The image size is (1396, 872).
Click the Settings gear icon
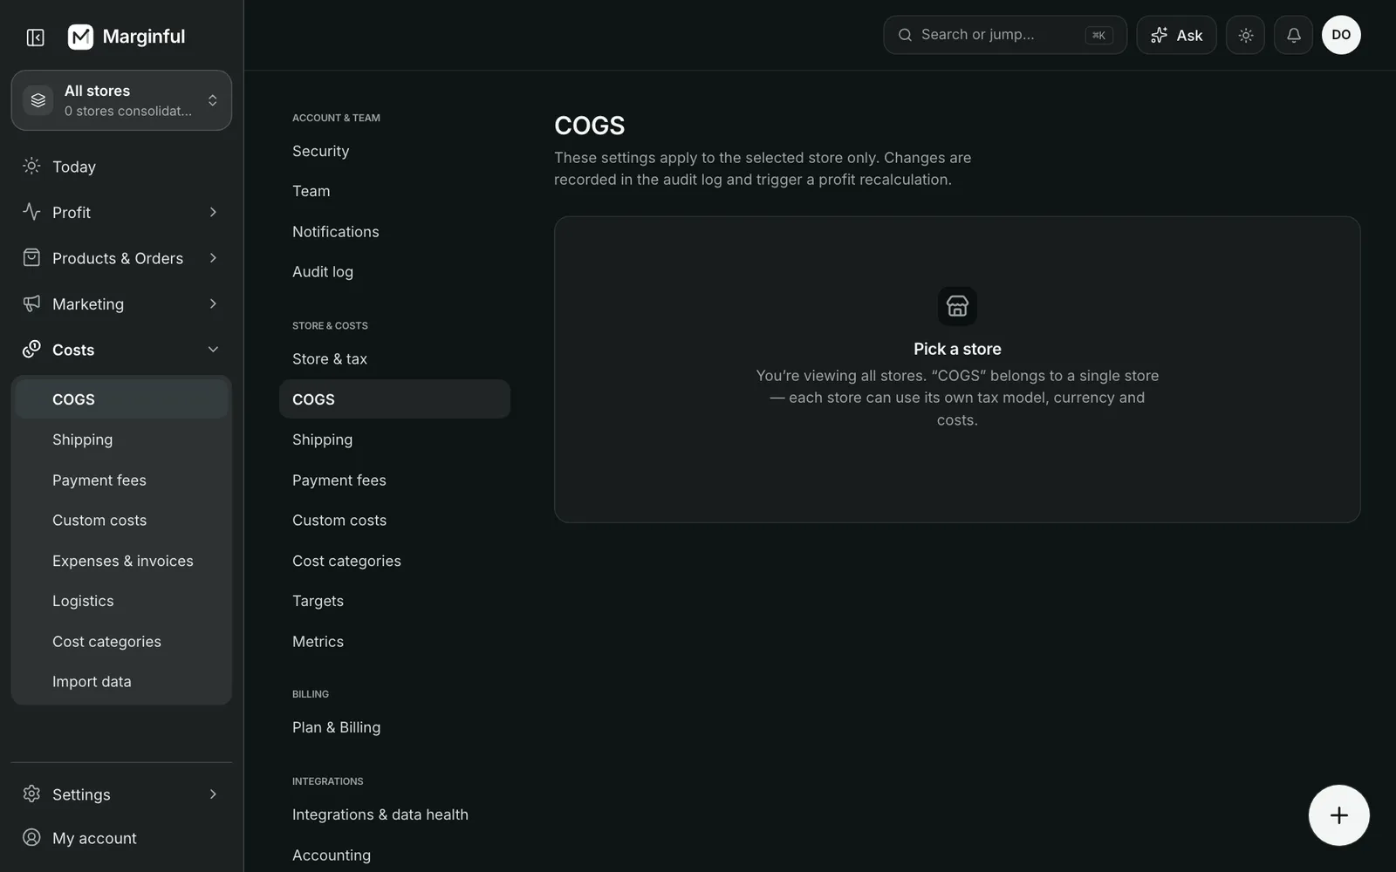point(31,794)
